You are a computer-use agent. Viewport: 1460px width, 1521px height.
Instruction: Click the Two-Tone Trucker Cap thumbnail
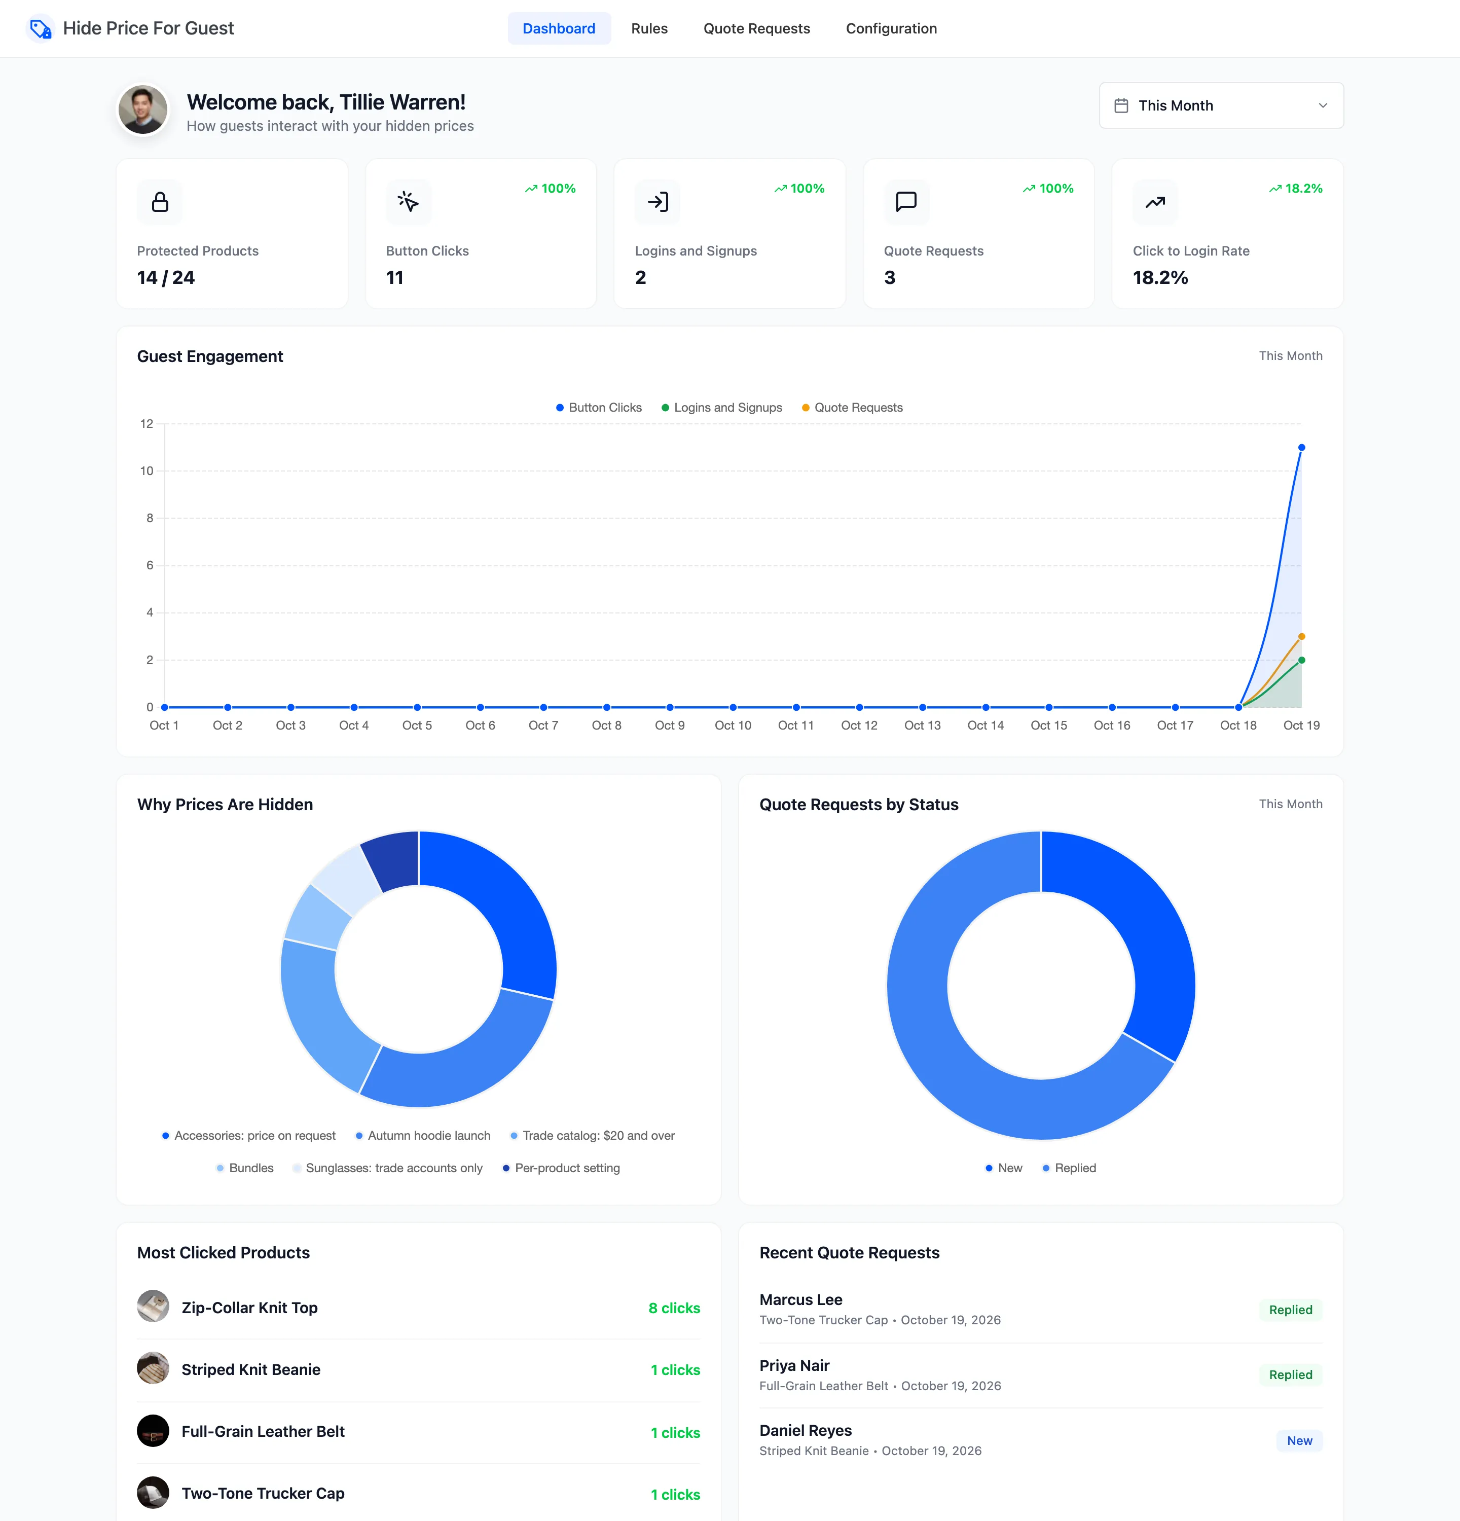click(x=153, y=1493)
